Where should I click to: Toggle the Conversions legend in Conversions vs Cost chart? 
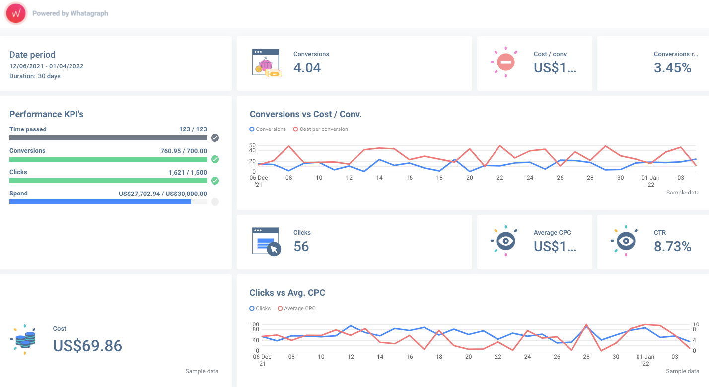[x=268, y=129]
